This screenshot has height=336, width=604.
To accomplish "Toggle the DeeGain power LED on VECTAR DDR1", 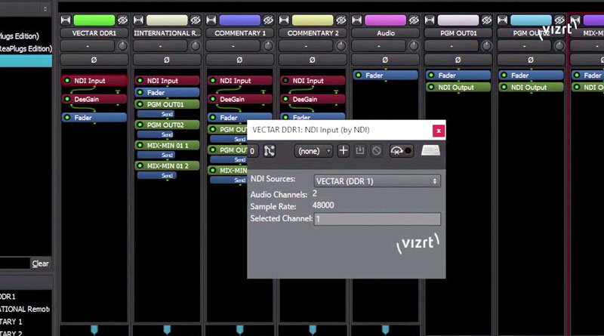I will click(67, 99).
